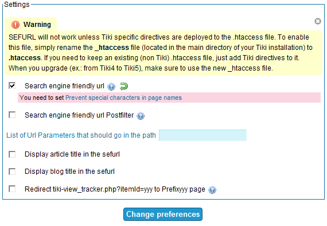
Task: Click the Warning heading text
Action: (37, 25)
